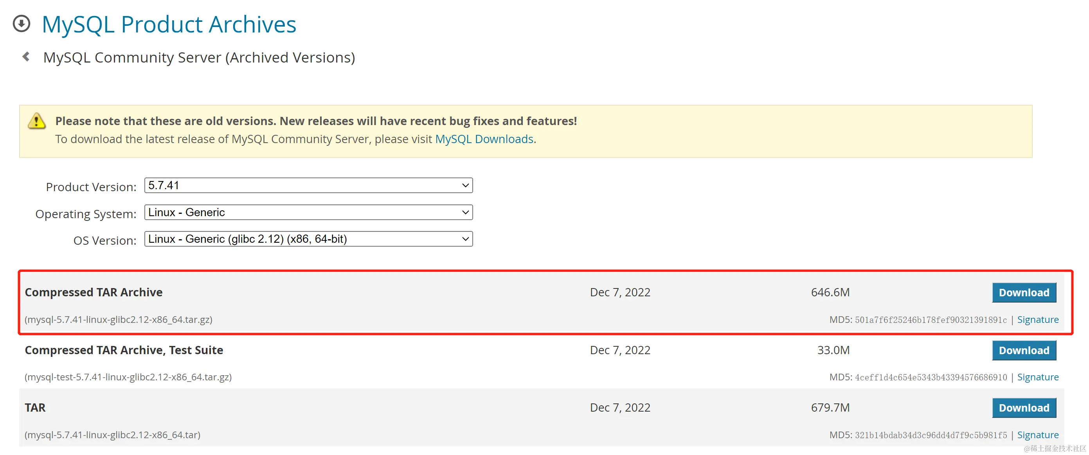This screenshot has height=455, width=1089.
Task: Click the OS Version label
Action: point(105,241)
